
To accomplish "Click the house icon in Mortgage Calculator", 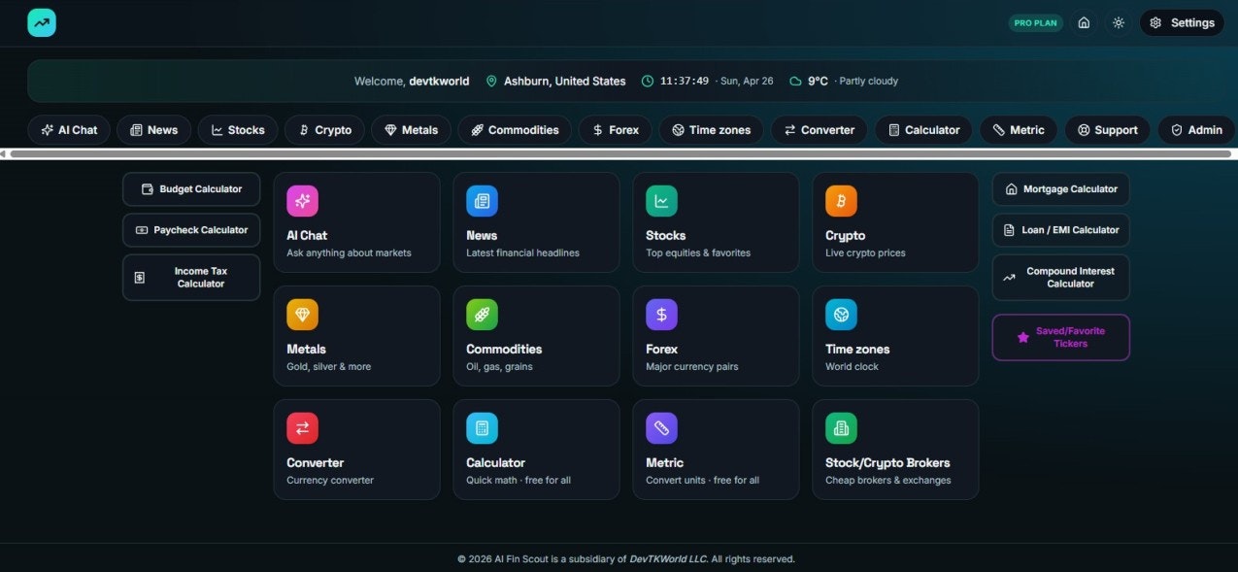I will coord(1011,189).
